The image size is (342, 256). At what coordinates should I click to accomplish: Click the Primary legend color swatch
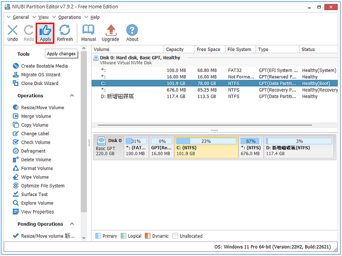98,236
